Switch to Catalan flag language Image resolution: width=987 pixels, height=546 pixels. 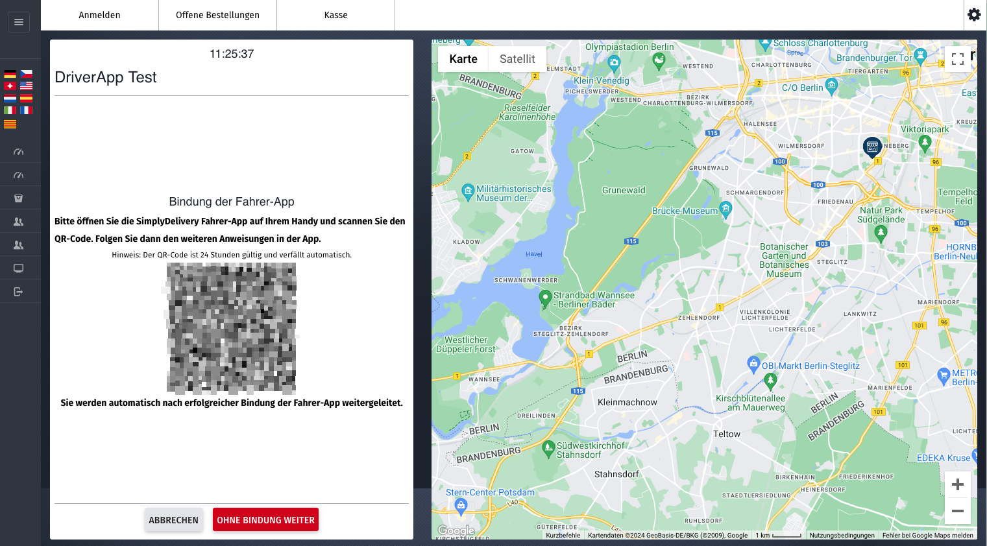(10, 125)
